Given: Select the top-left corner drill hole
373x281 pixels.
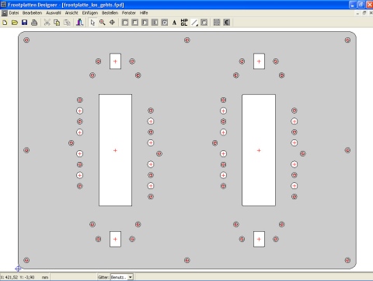Looking at the screenshot, I should coord(26,40).
